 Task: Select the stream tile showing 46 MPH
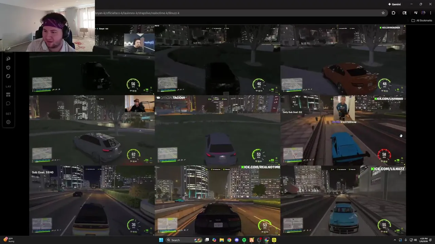217,60
